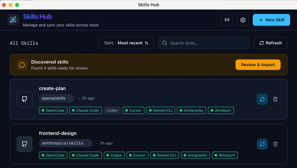297x168 pixels.
Task: Delete the frontend-design skill
Action: 275,144
